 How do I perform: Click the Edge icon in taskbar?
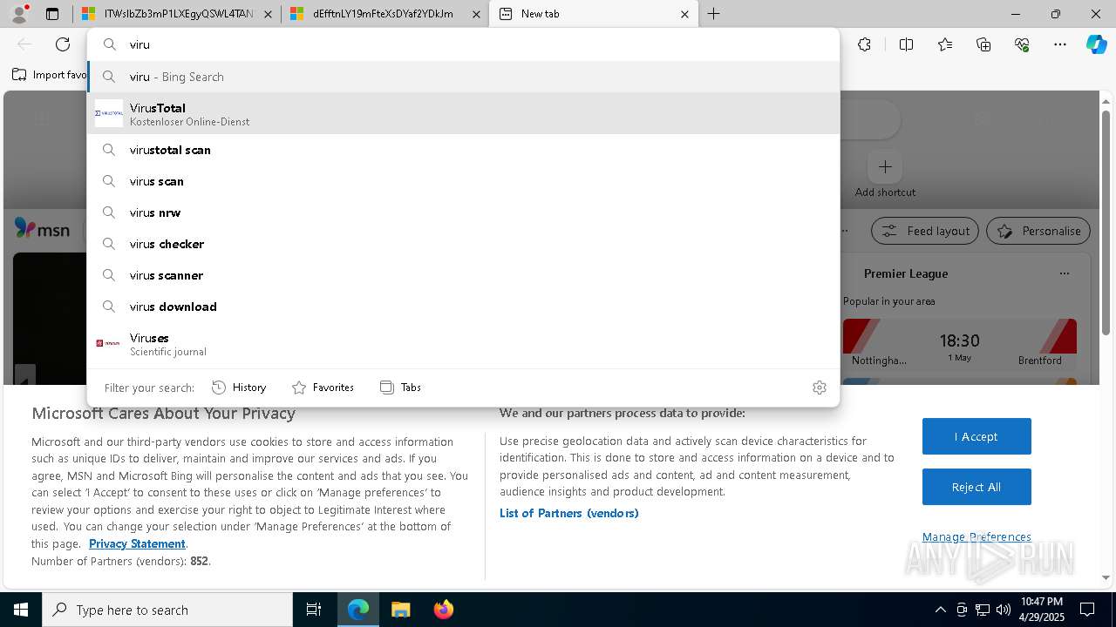358,610
